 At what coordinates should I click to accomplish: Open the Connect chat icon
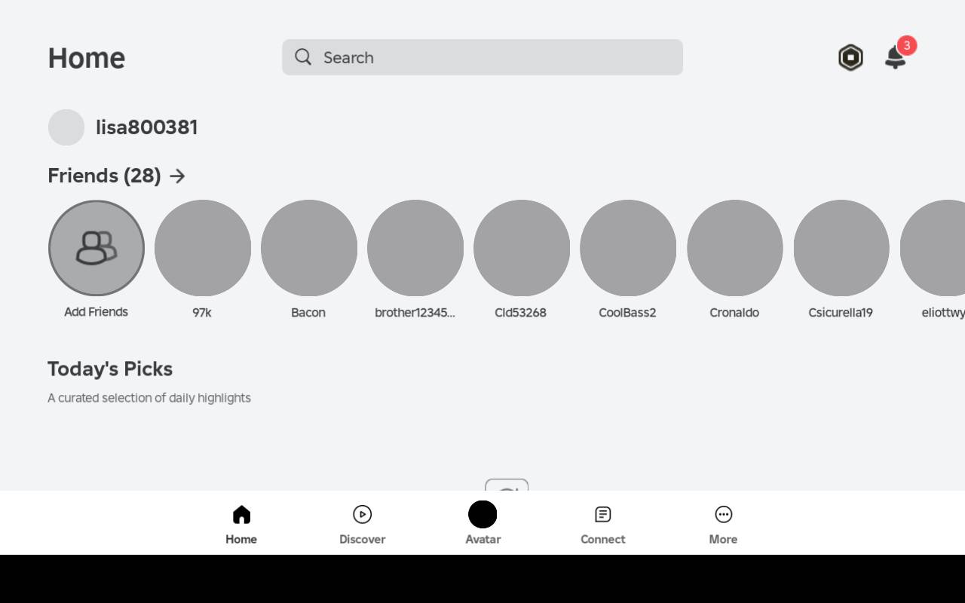click(x=602, y=515)
